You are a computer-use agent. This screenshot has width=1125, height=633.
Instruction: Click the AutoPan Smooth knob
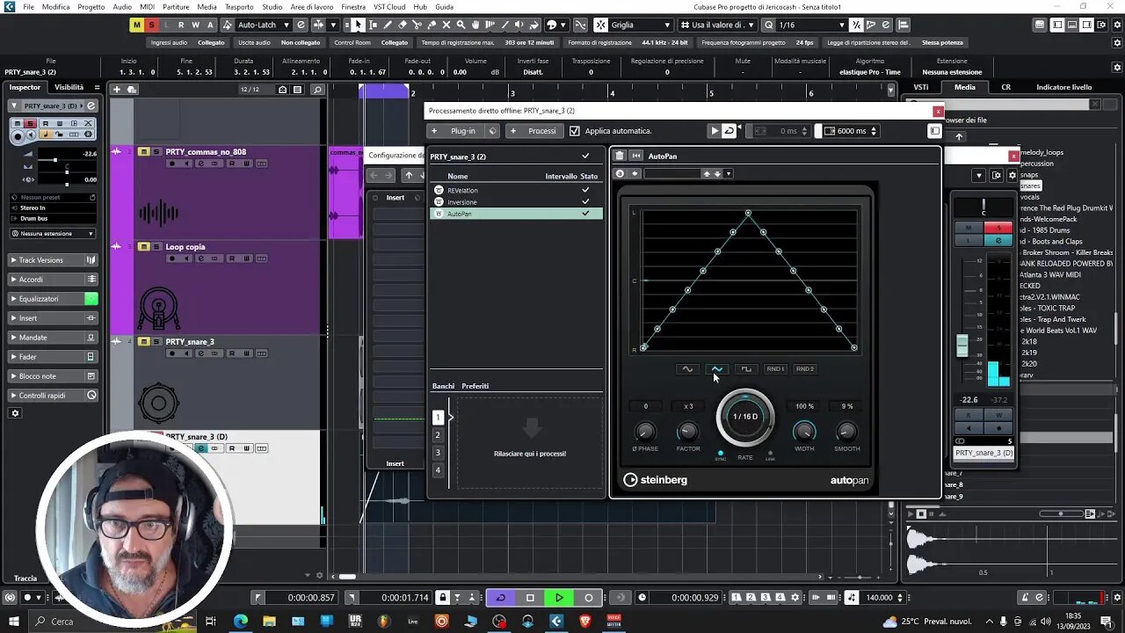[846, 431]
